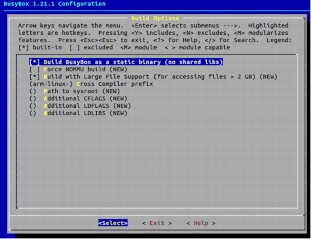The image size is (311, 239).
Task: Select Additional LDFLAGS entry
Action: click(x=80, y=106)
